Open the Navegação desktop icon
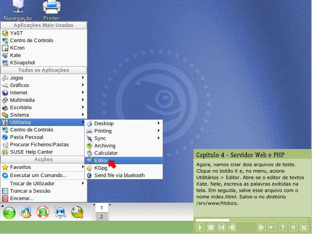The height and width of the screenshot is (234, 312). tap(18, 10)
